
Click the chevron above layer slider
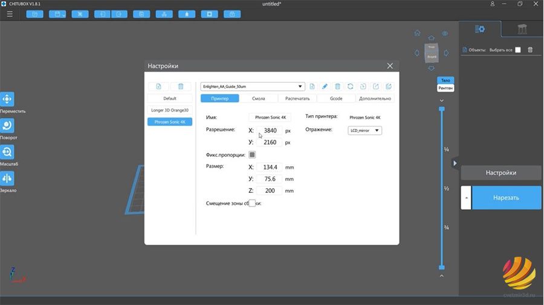[442, 100]
